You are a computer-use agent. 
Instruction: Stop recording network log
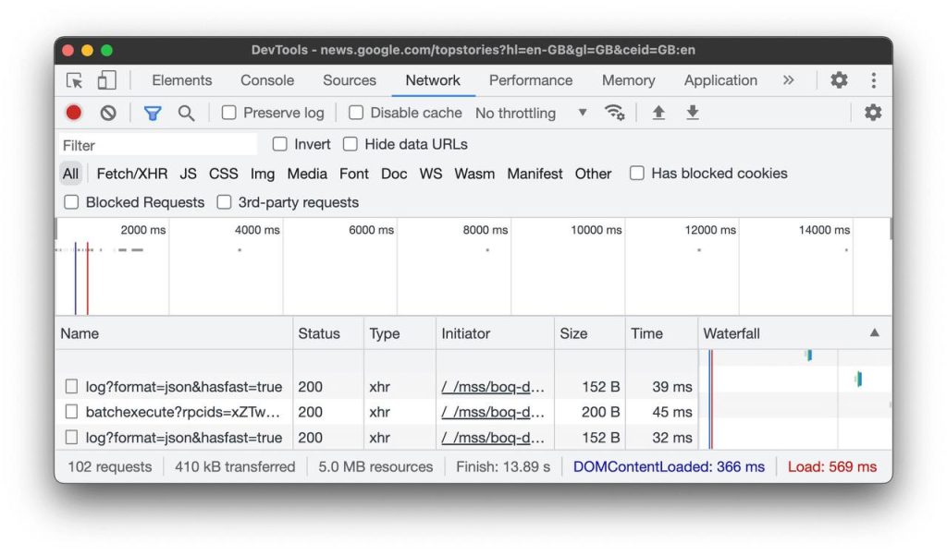pos(74,113)
